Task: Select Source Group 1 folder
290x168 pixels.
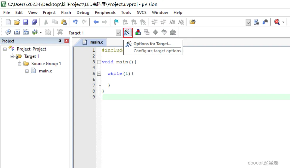Action: pyautogui.click(x=46, y=64)
